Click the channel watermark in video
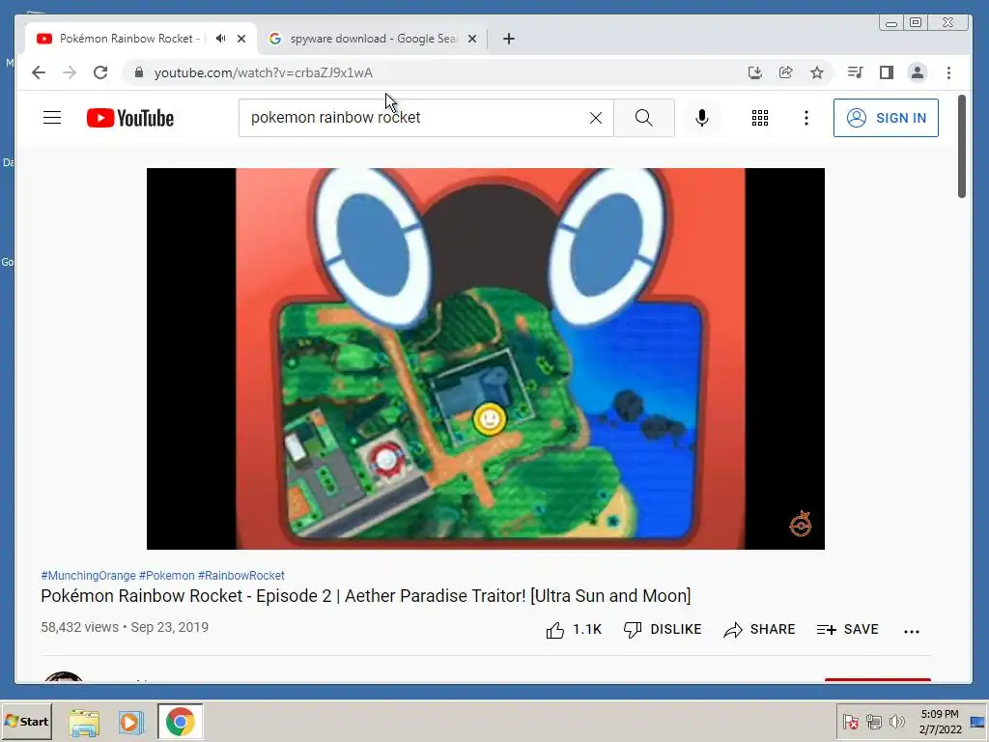This screenshot has height=742, width=989. tap(801, 524)
